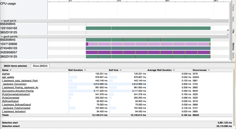
Task: Click the 10 s timeline ruler marker
Action: click(x=119, y=1)
